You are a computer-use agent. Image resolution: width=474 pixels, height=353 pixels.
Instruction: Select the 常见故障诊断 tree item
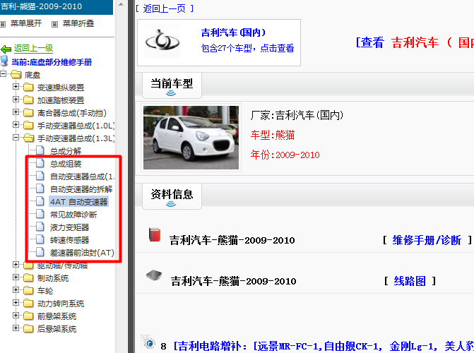[x=73, y=215]
